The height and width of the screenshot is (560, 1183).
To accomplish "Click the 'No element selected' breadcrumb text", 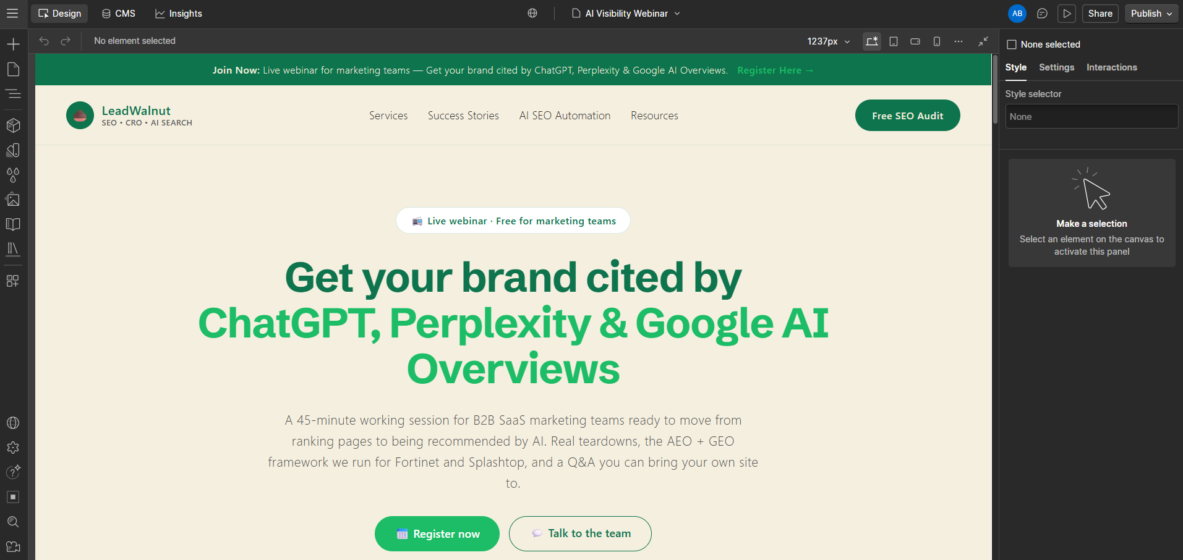I will [x=135, y=41].
